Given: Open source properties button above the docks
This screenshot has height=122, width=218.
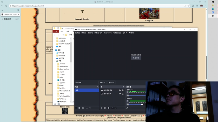Looking at the screenshot, I should coord(102,82).
